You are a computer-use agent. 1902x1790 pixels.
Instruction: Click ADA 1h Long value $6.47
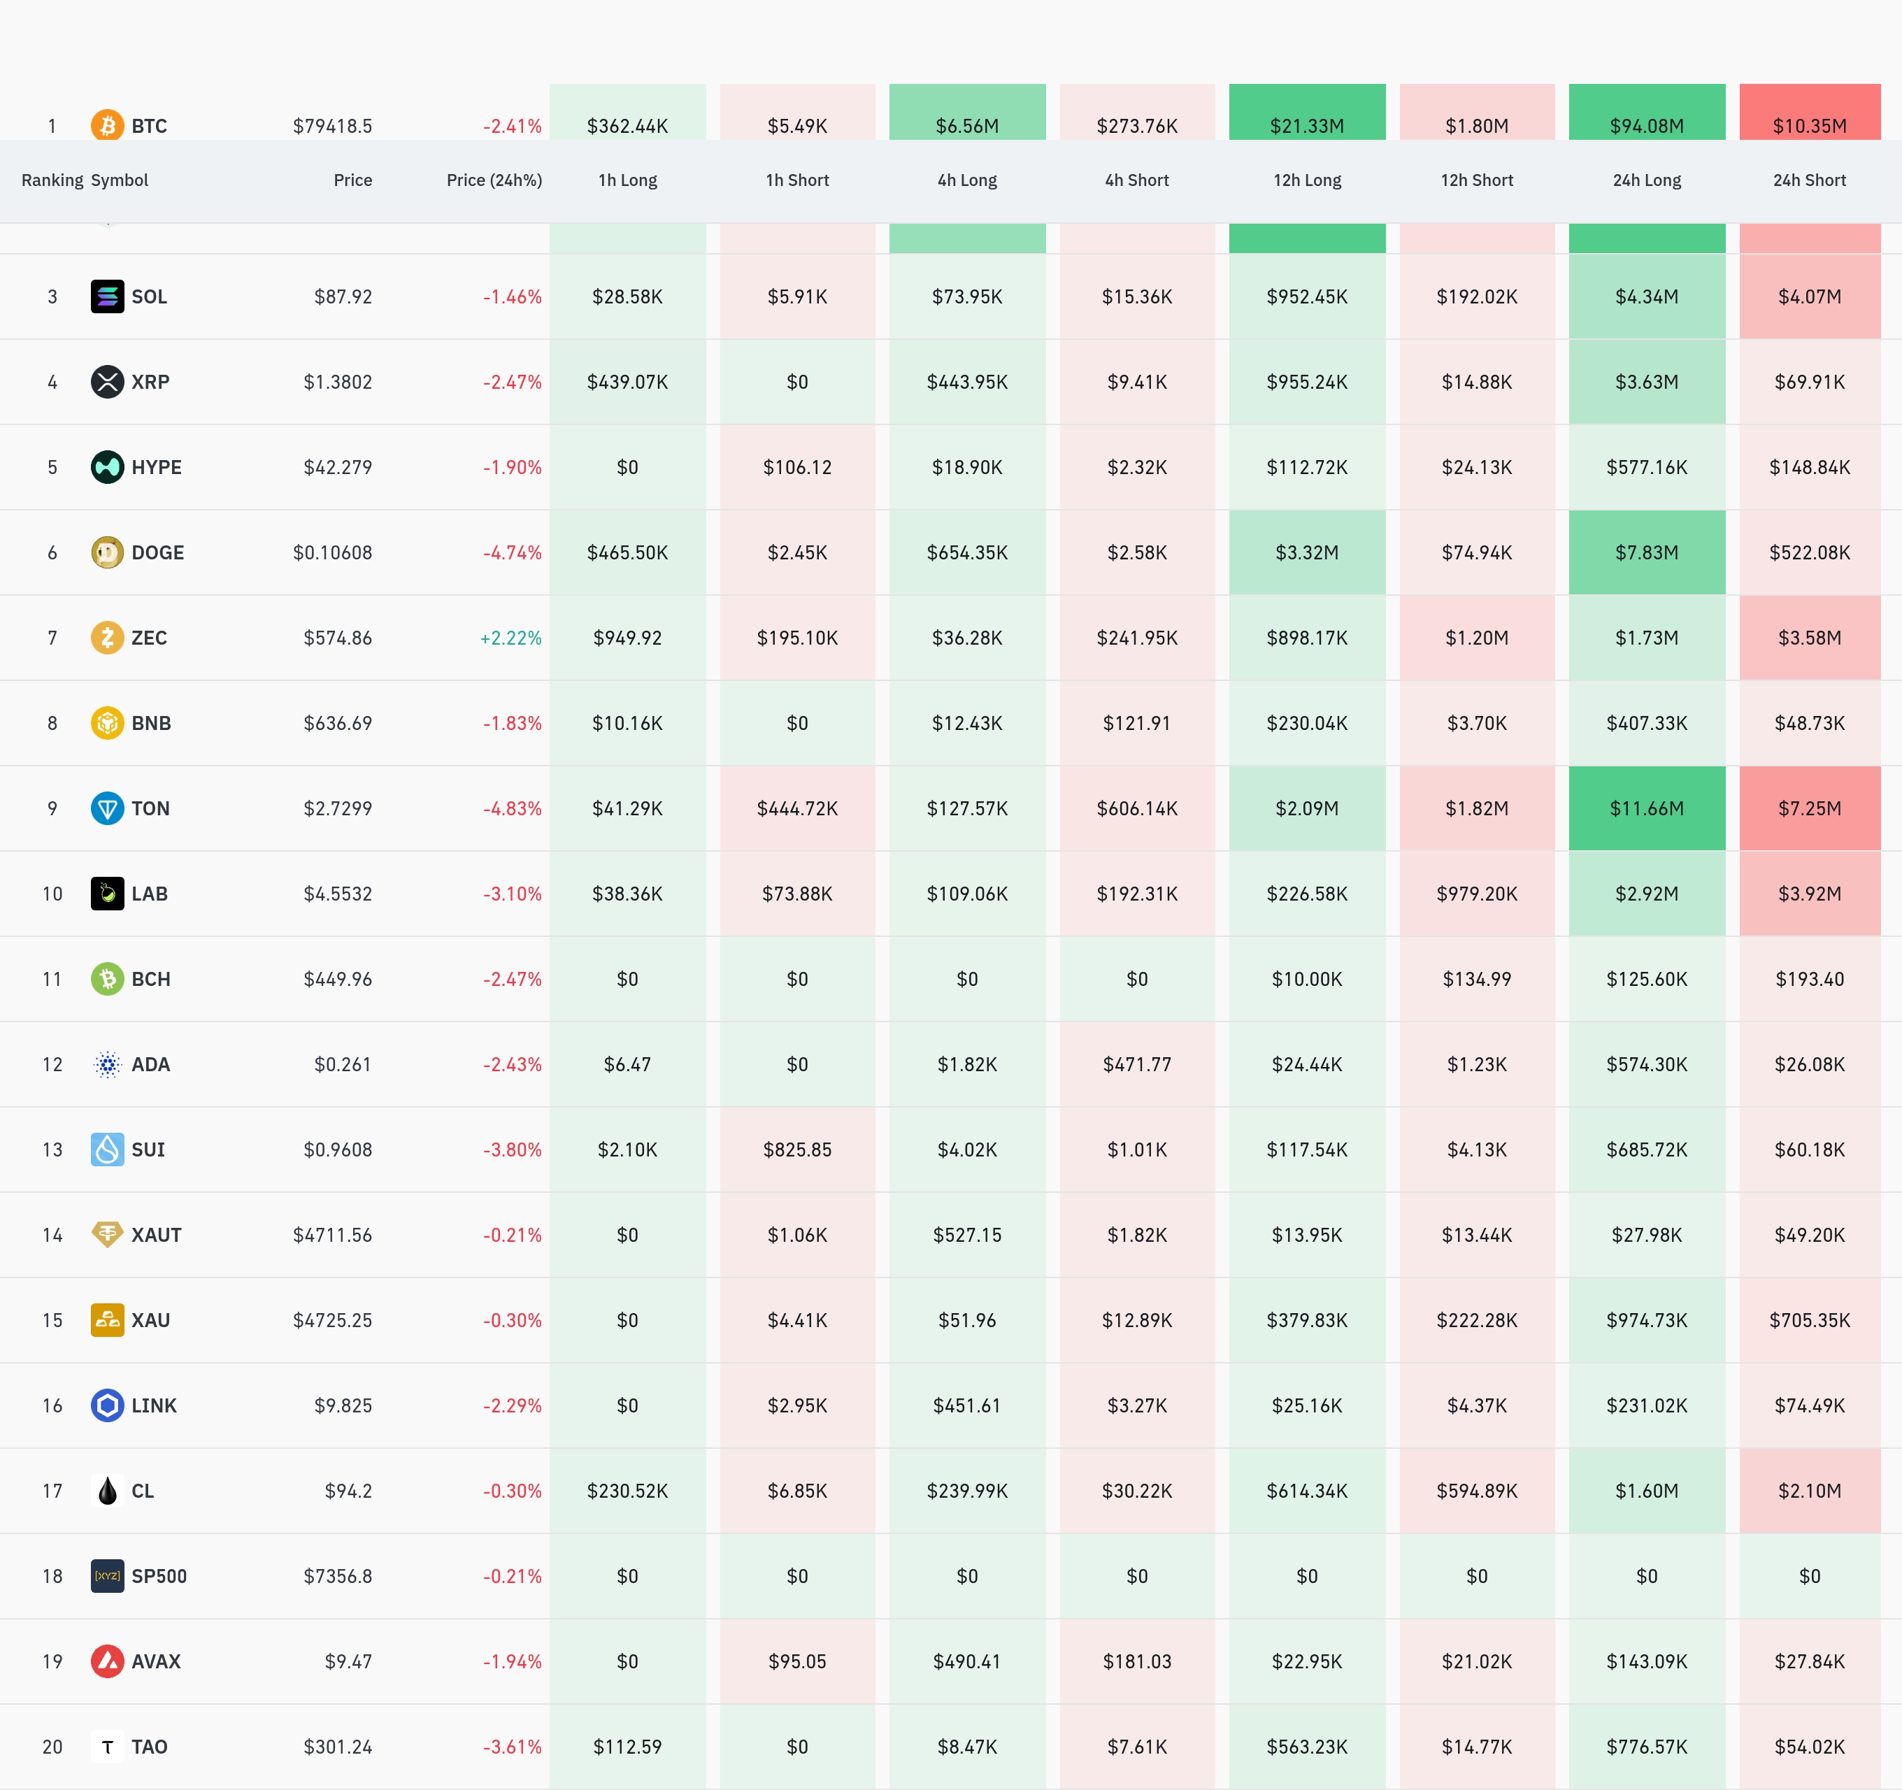(x=628, y=1064)
